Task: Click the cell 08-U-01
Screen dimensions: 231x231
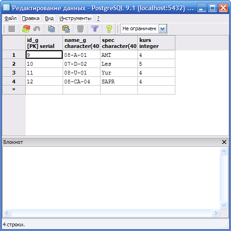Action: click(x=82, y=72)
